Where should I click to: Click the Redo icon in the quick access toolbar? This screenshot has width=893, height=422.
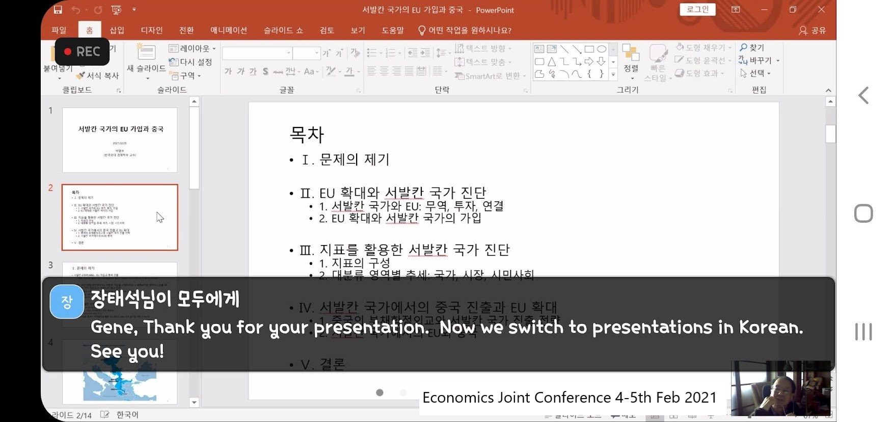[98, 10]
